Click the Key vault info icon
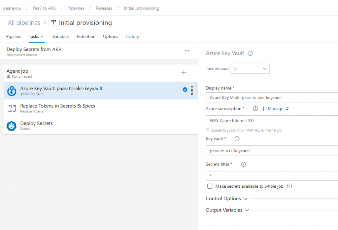Image resolution: width=338 pixels, height=230 pixels. [x=237, y=139]
